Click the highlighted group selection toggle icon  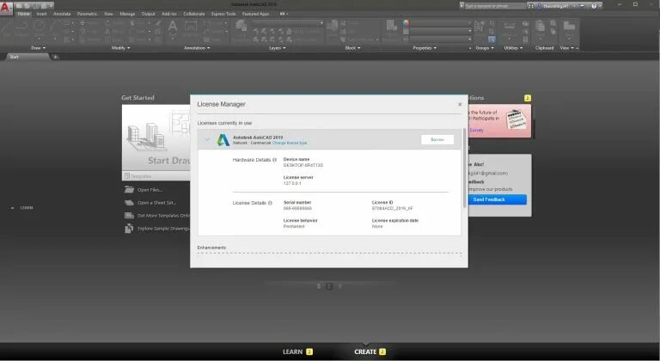coord(492,40)
